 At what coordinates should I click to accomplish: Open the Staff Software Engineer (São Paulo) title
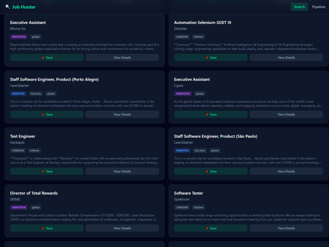click(x=215, y=136)
